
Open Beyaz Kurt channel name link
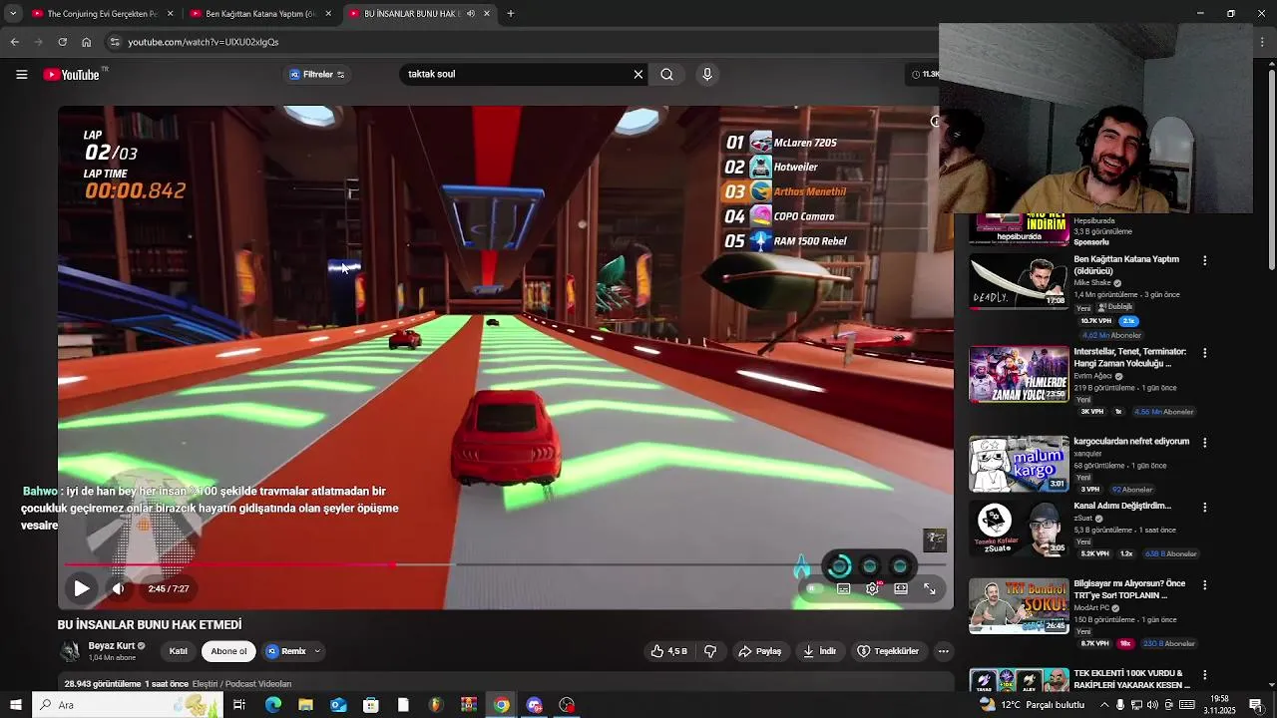pos(111,646)
